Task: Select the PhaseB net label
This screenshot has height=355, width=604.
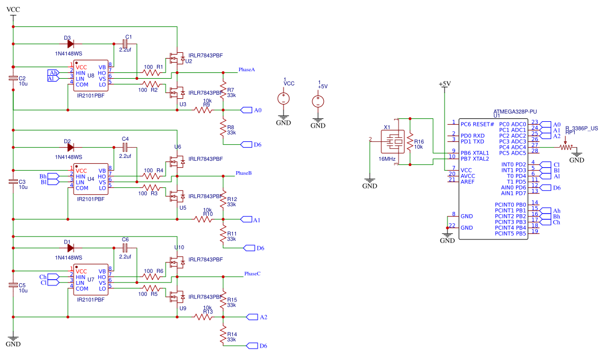Action: click(x=243, y=173)
